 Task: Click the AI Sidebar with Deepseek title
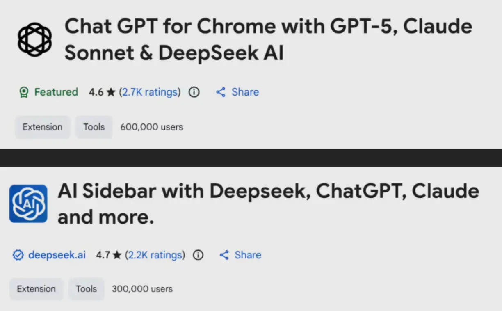268,204
